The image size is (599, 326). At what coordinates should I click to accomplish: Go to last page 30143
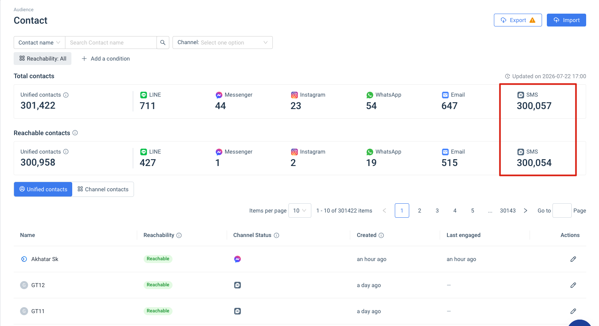[508, 211]
